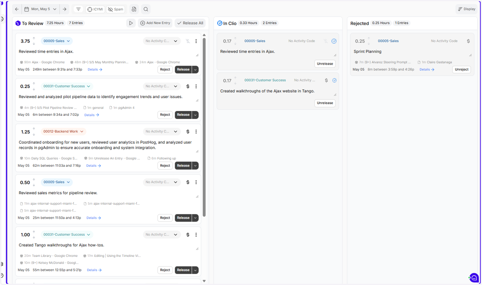
Task: Click the '0.33 Hours' badge in In Clio
Action: coord(248,23)
